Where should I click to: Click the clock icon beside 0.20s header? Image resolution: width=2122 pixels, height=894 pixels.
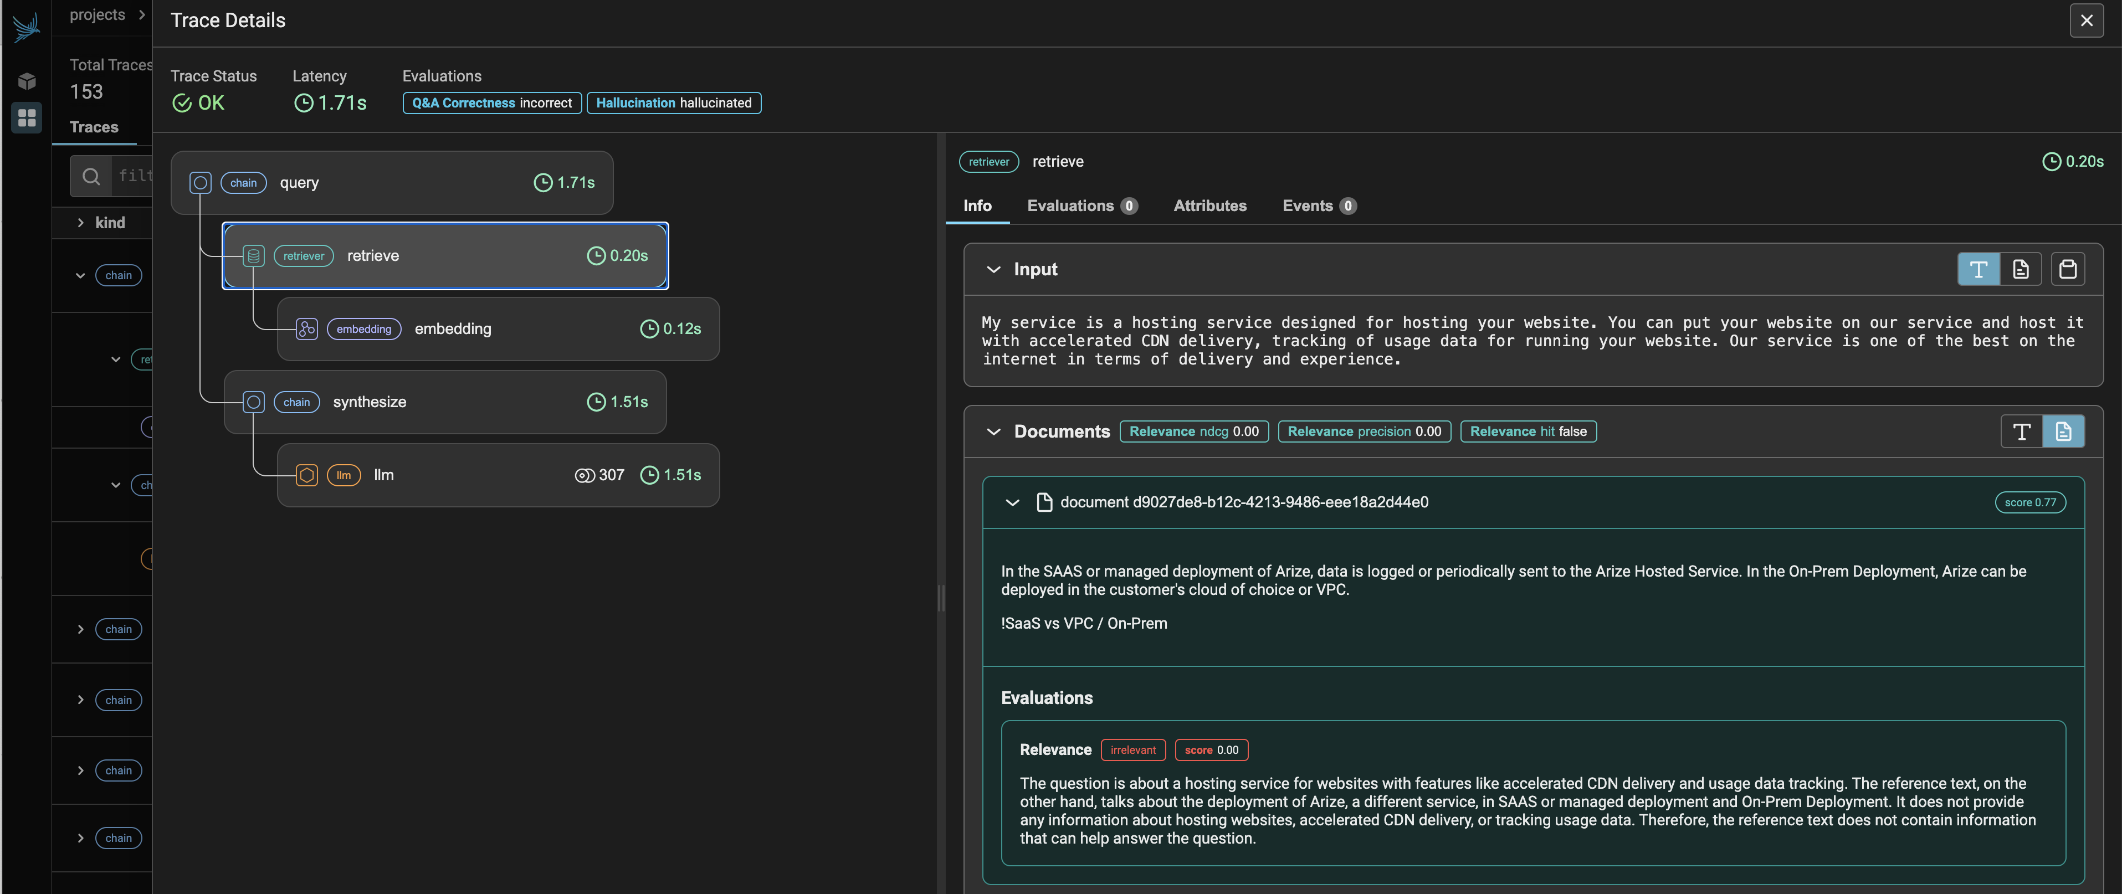tap(2051, 161)
